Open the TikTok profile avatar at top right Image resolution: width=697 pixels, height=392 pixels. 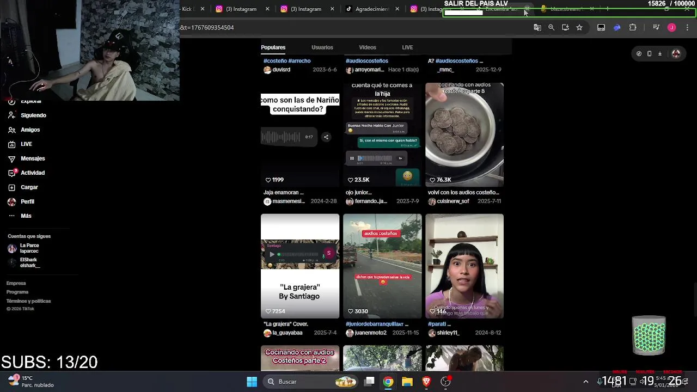[x=676, y=53]
